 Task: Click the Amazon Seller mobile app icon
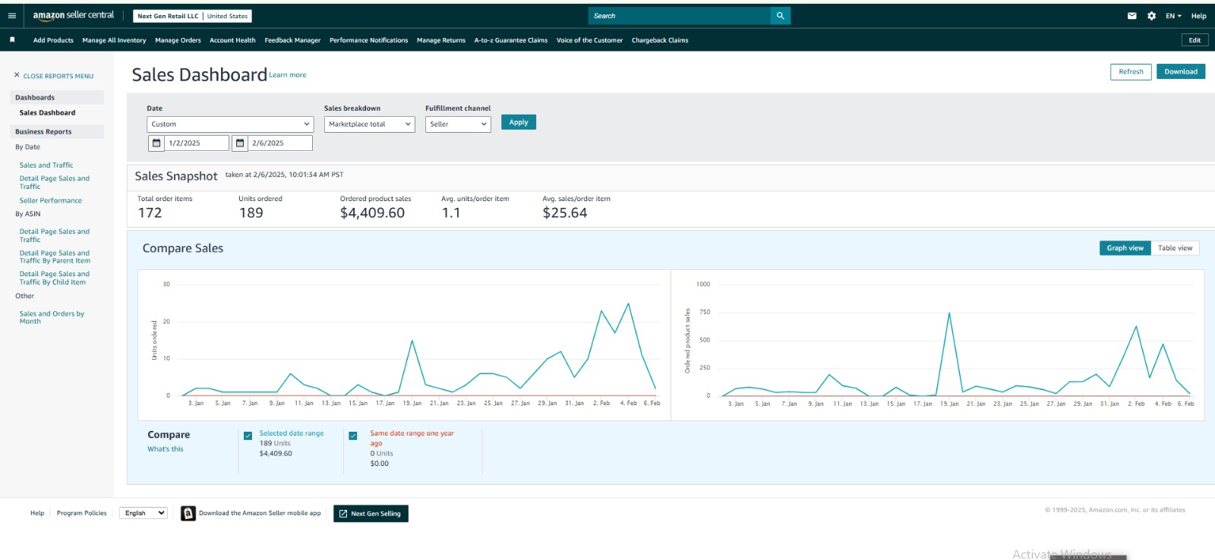(x=188, y=514)
